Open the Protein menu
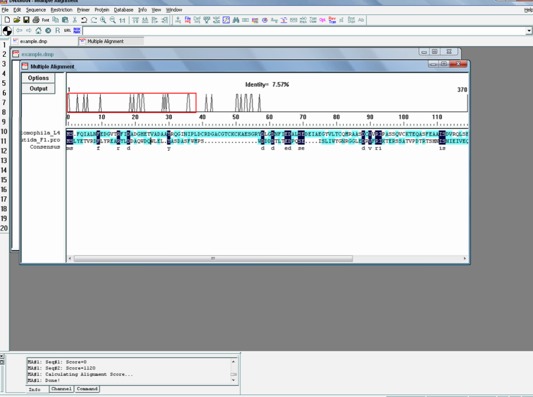 [102, 10]
